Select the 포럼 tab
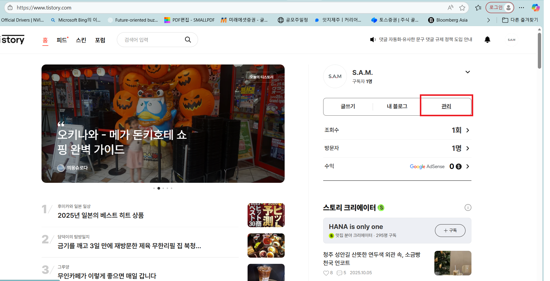The height and width of the screenshot is (281, 550). coord(100,40)
